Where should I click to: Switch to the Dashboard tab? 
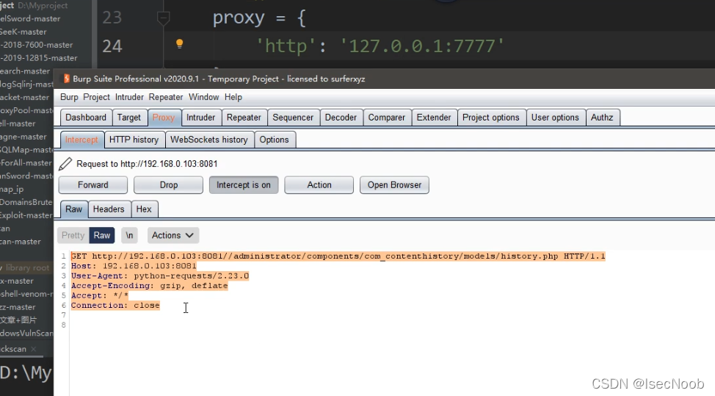[86, 118]
